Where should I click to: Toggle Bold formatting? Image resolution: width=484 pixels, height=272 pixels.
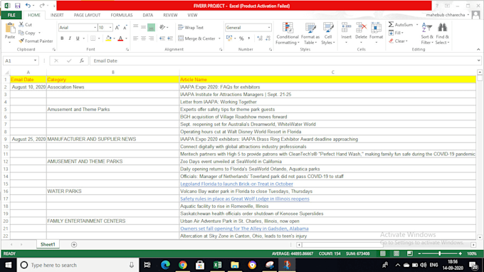(x=62, y=38)
